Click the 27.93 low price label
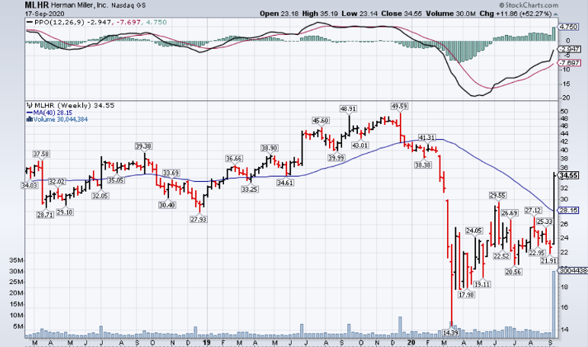This screenshot has height=347, width=588. click(x=198, y=220)
